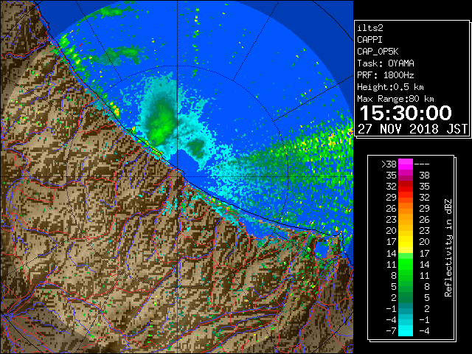Select the ilts2 label text

(370, 28)
